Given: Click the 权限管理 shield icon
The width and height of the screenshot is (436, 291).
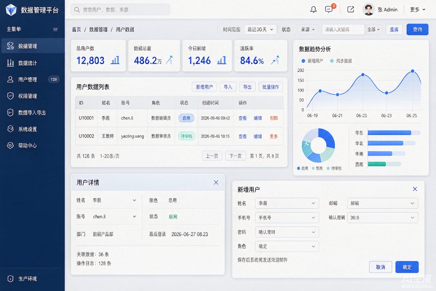Looking at the screenshot, I should tap(10, 96).
